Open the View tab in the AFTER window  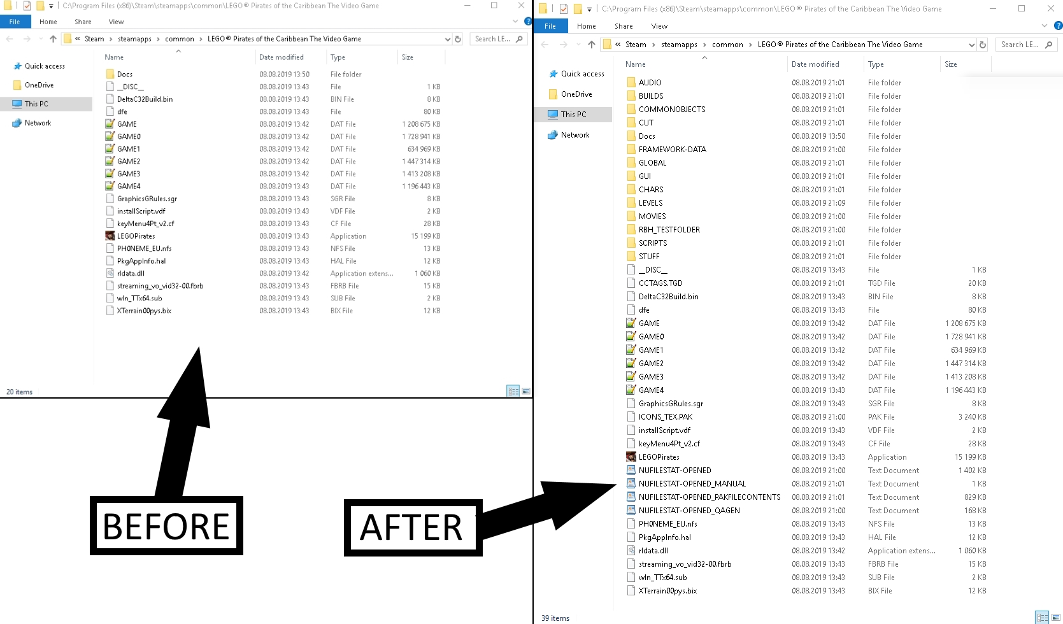[659, 26]
